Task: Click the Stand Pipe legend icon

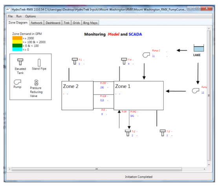Action: pyautogui.click(x=39, y=62)
